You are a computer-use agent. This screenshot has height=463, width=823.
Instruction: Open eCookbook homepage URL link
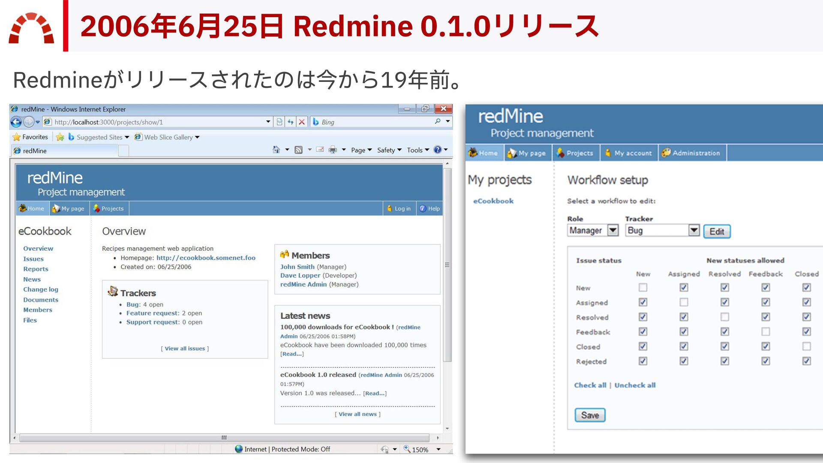coord(206,258)
